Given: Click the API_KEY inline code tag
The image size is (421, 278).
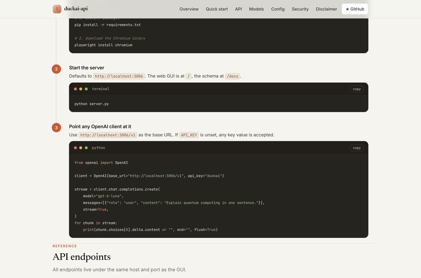Looking at the screenshot, I should coord(189,135).
